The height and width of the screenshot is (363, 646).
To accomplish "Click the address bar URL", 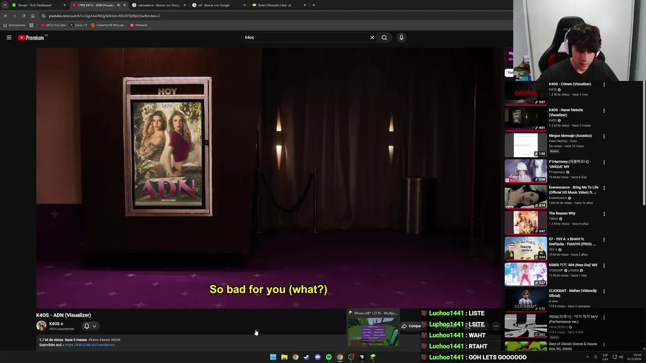I will click(x=104, y=16).
